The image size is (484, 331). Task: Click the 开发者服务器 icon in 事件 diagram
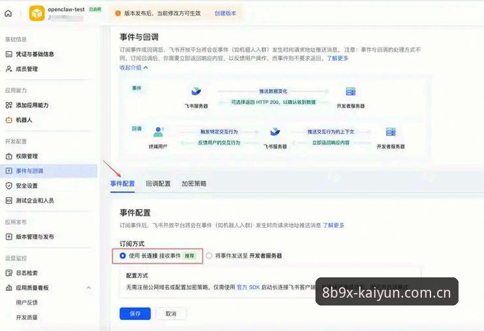click(351, 92)
